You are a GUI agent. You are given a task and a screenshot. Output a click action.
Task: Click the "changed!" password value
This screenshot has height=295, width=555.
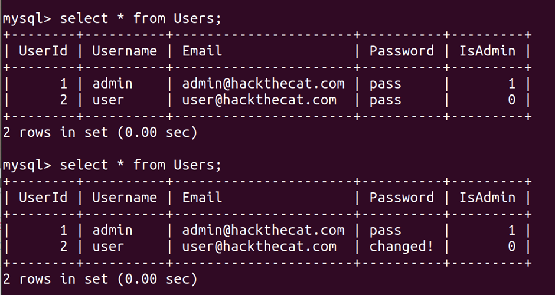[401, 247]
